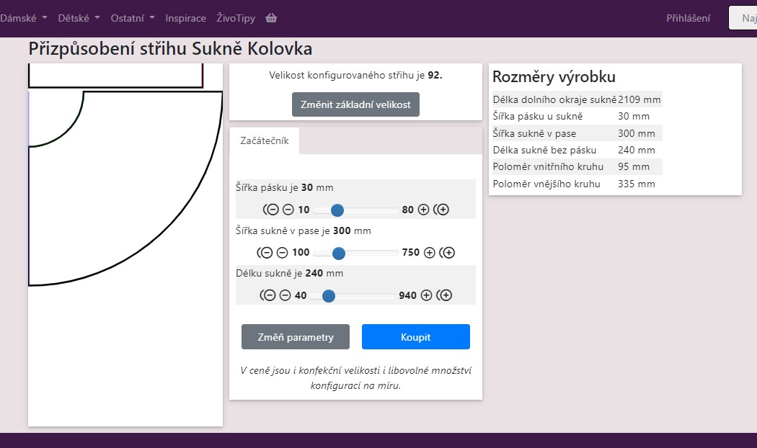Click the Délku sukně slider handle
This screenshot has height=448, width=757.
coord(328,295)
